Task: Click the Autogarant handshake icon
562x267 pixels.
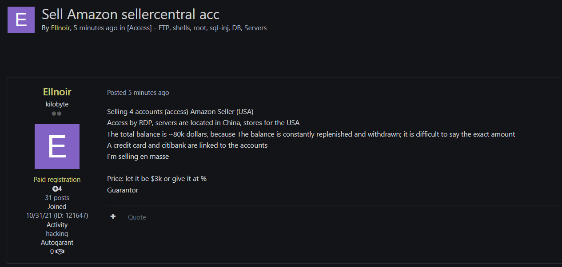Action: pyautogui.click(x=60, y=251)
